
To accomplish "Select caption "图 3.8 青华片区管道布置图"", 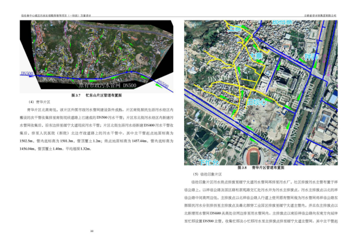I will point(261,168).
